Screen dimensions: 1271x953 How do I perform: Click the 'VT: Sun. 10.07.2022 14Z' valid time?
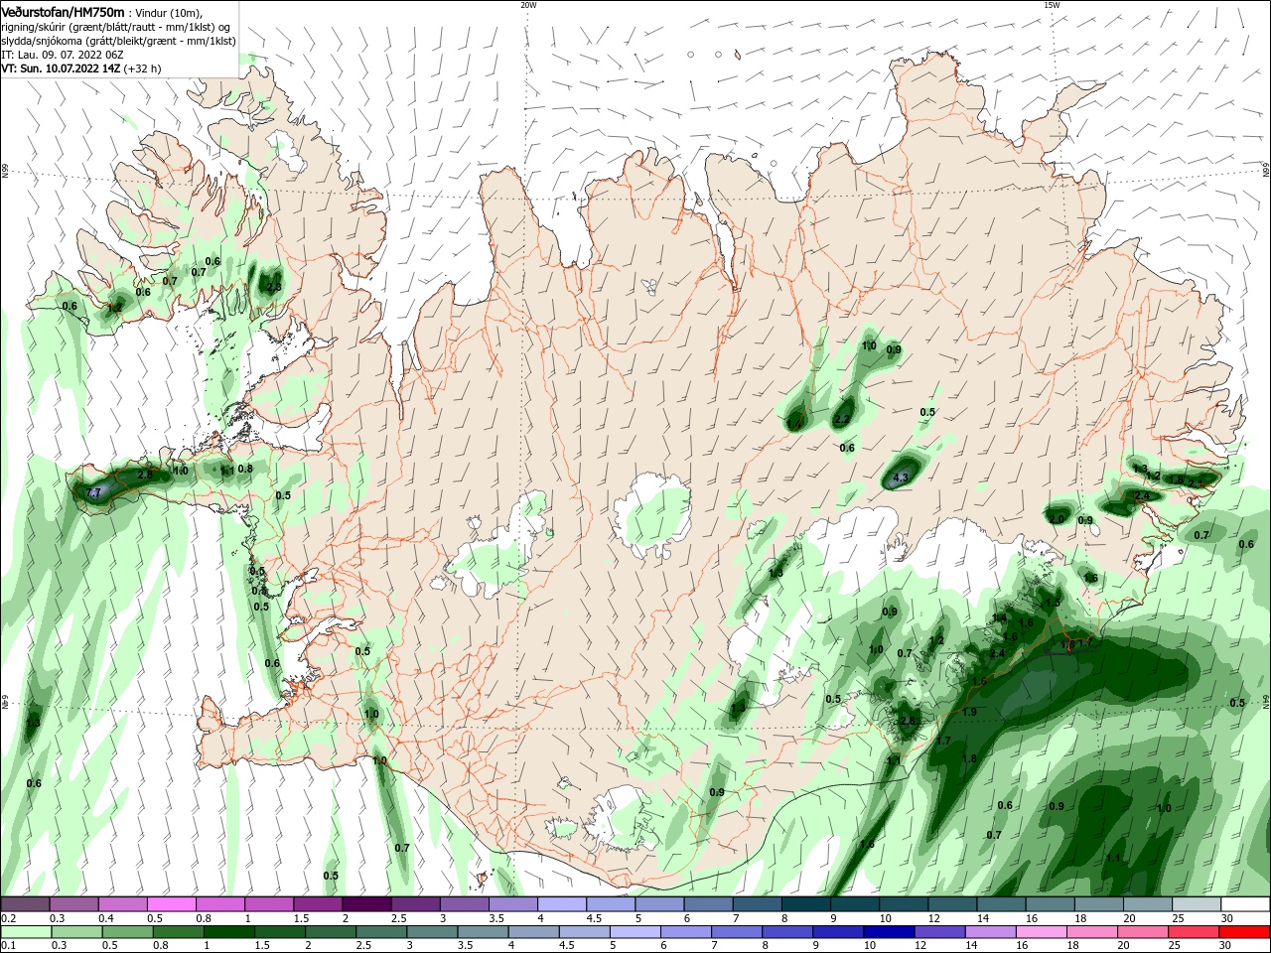61,68
